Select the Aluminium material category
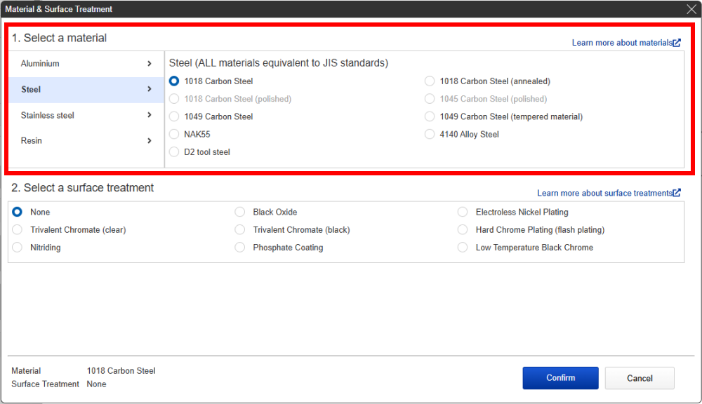Image resolution: width=702 pixels, height=404 pixels. point(40,64)
